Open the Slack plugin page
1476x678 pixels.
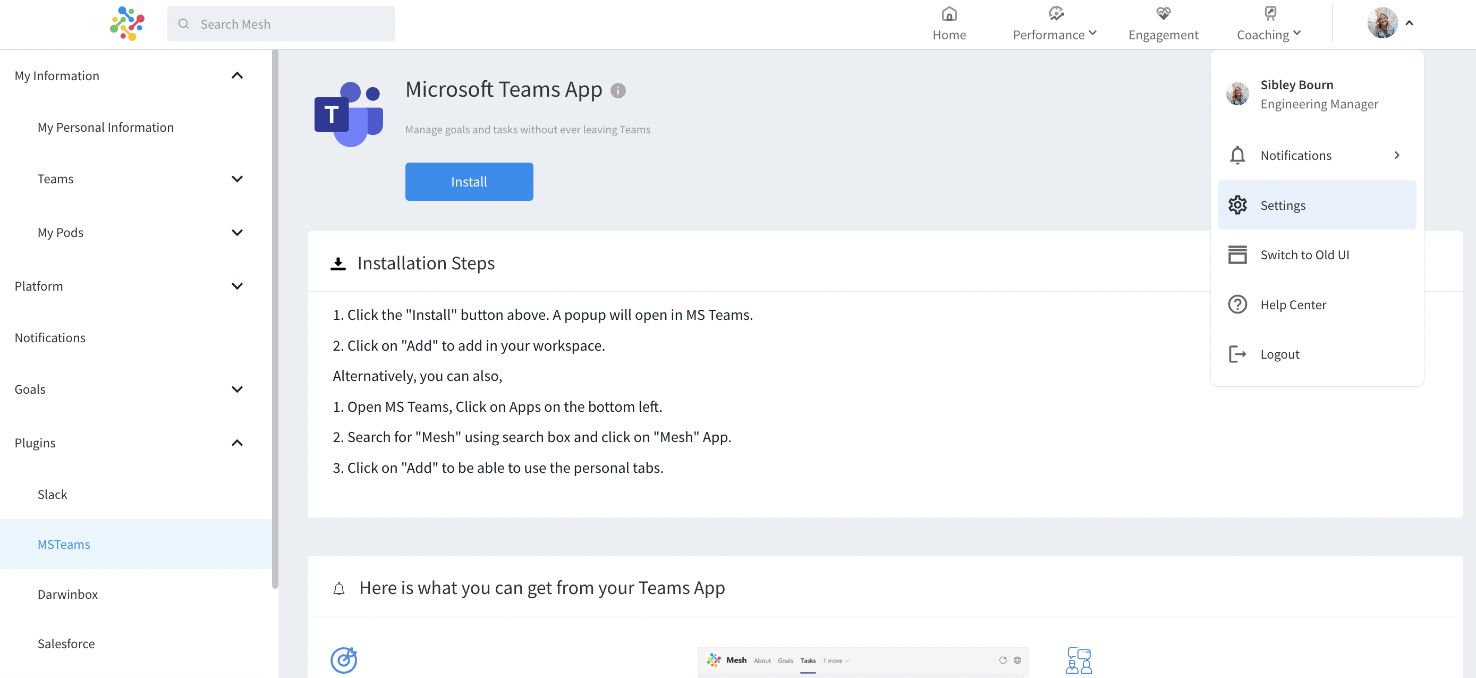52,495
